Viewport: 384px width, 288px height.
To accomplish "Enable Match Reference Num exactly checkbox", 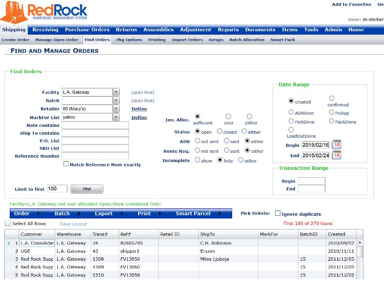I will click(x=66, y=164).
